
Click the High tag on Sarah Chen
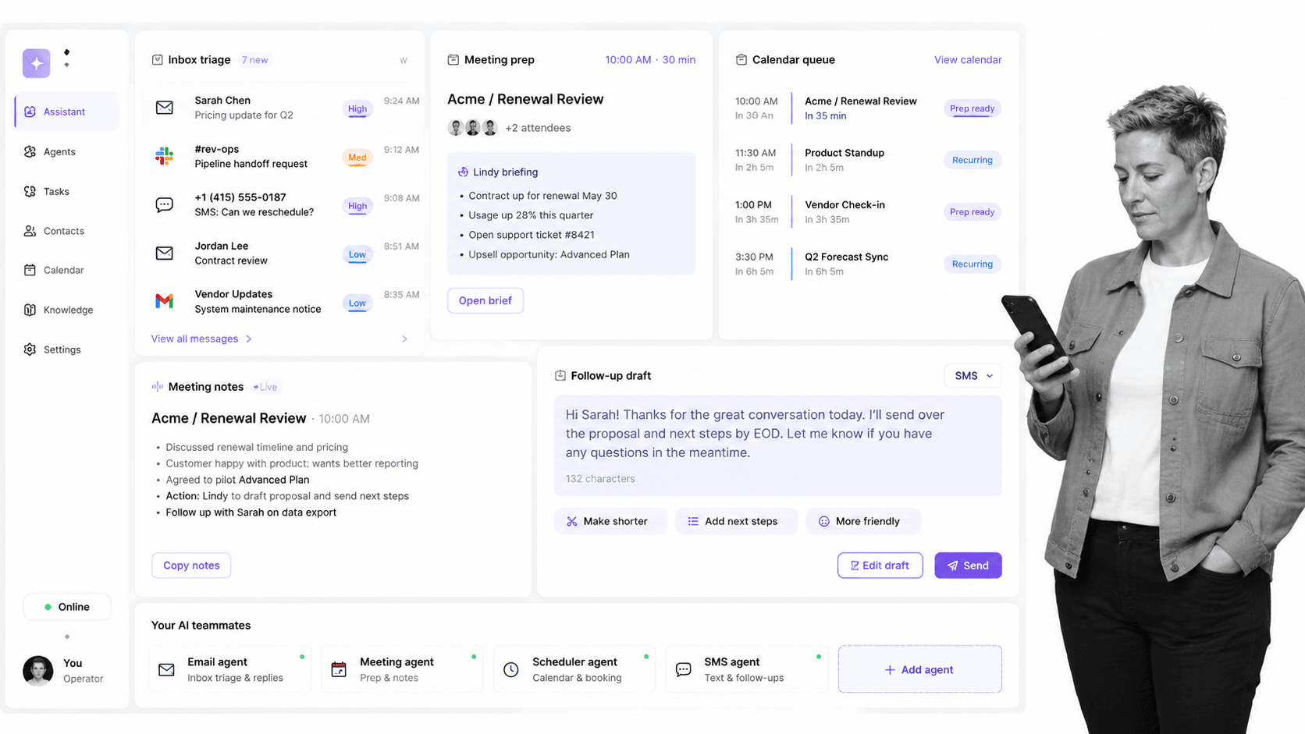pos(357,109)
